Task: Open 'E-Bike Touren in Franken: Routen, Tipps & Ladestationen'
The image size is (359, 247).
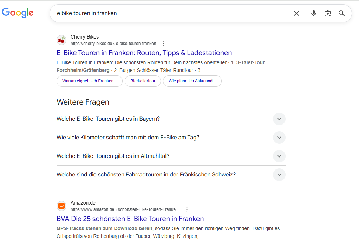Action: (144, 53)
